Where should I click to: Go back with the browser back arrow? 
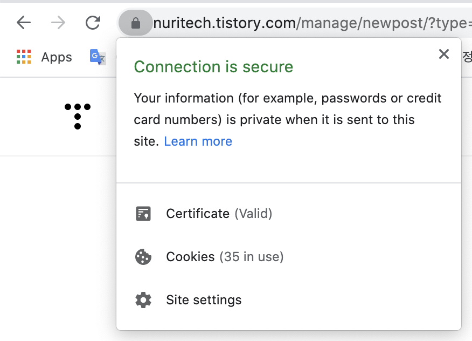click(x=24, y=23)
